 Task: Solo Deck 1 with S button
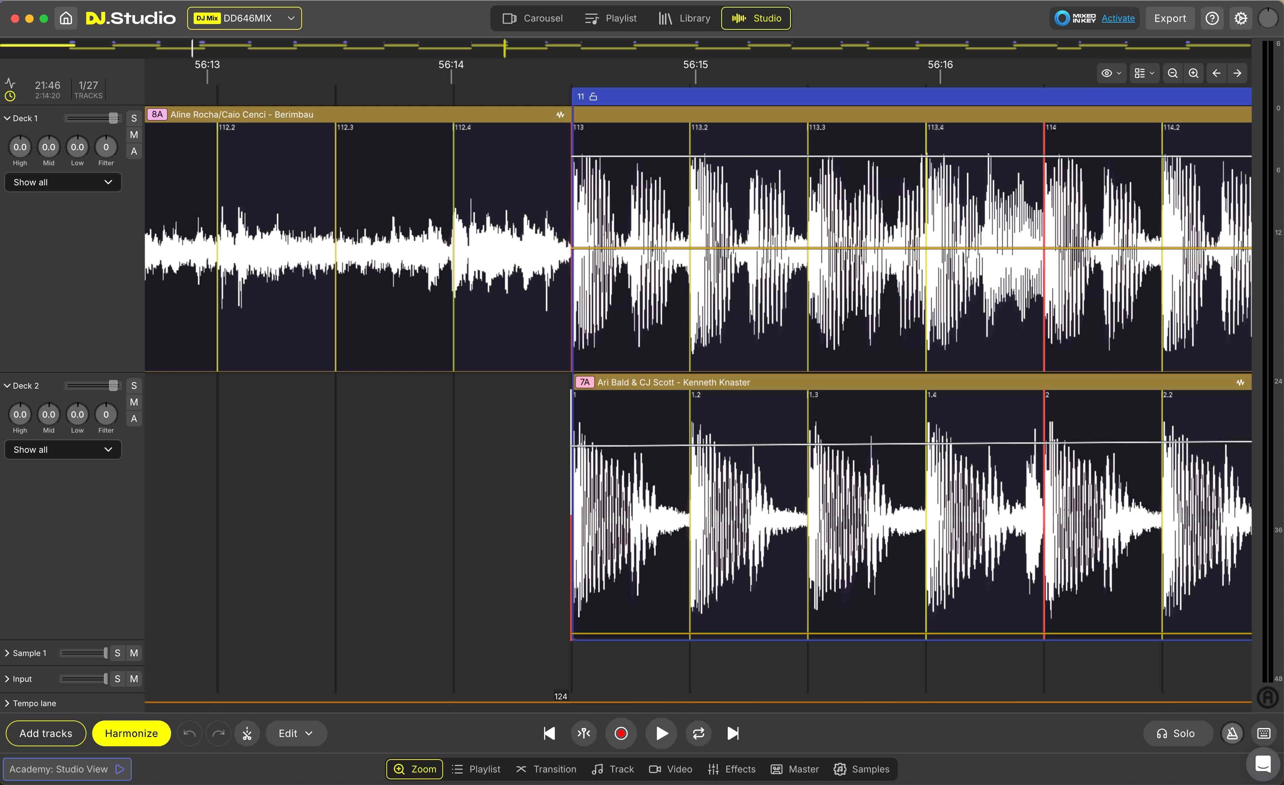(134, 118)
